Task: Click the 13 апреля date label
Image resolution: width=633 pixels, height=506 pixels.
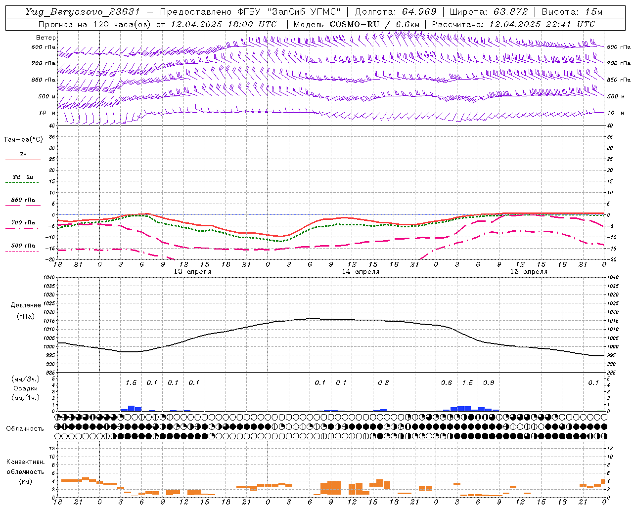Action: pyautogui.click(x=192, y=272)
